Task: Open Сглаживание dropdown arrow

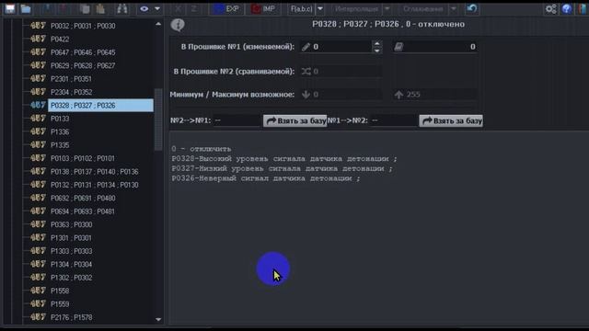Action: point(454,8)
